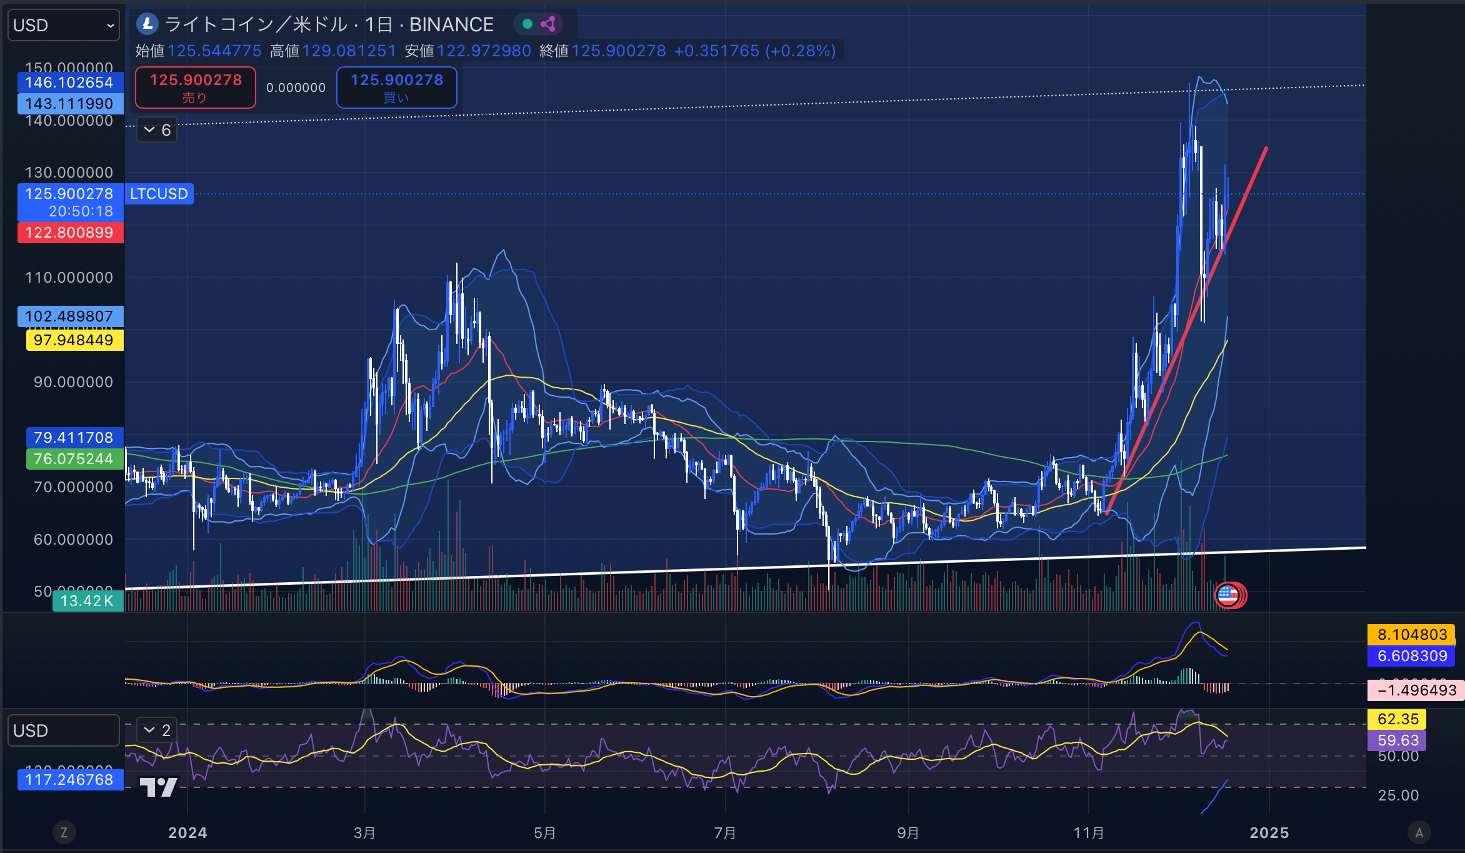Click the RSI label 62.35
The width and height of the screenshot is (1465, 853).
(1397, 719)
